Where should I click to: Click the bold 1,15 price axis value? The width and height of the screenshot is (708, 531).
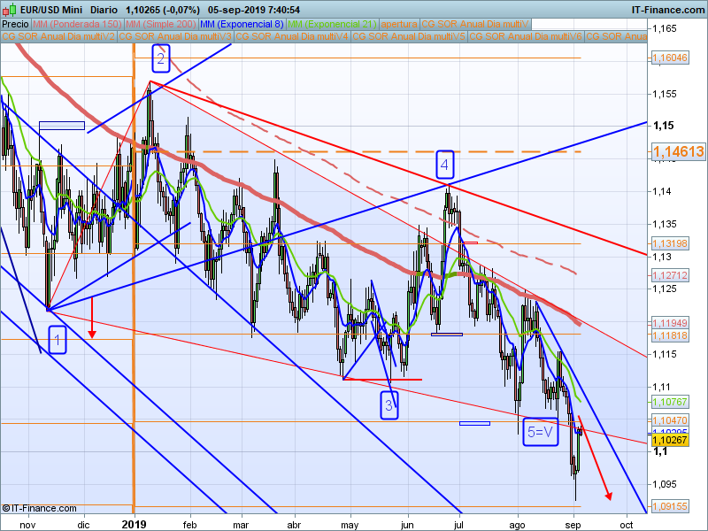click(x=663, y=126)
